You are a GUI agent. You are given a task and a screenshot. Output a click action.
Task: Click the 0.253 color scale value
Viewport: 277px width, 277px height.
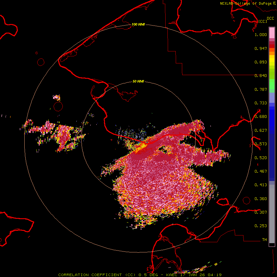click(261, 226)
